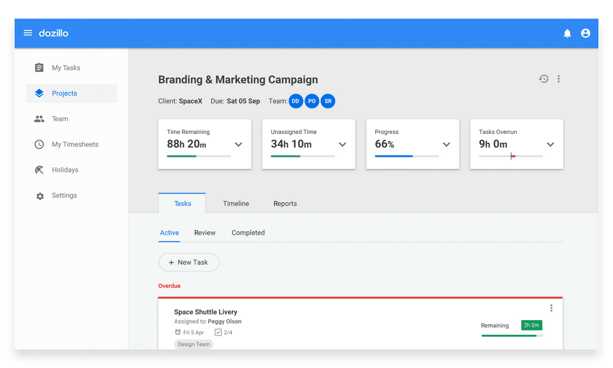Click the Unassigned Time progress bar
The height and width of the screenshot is (368, 613).
(303, 156)
